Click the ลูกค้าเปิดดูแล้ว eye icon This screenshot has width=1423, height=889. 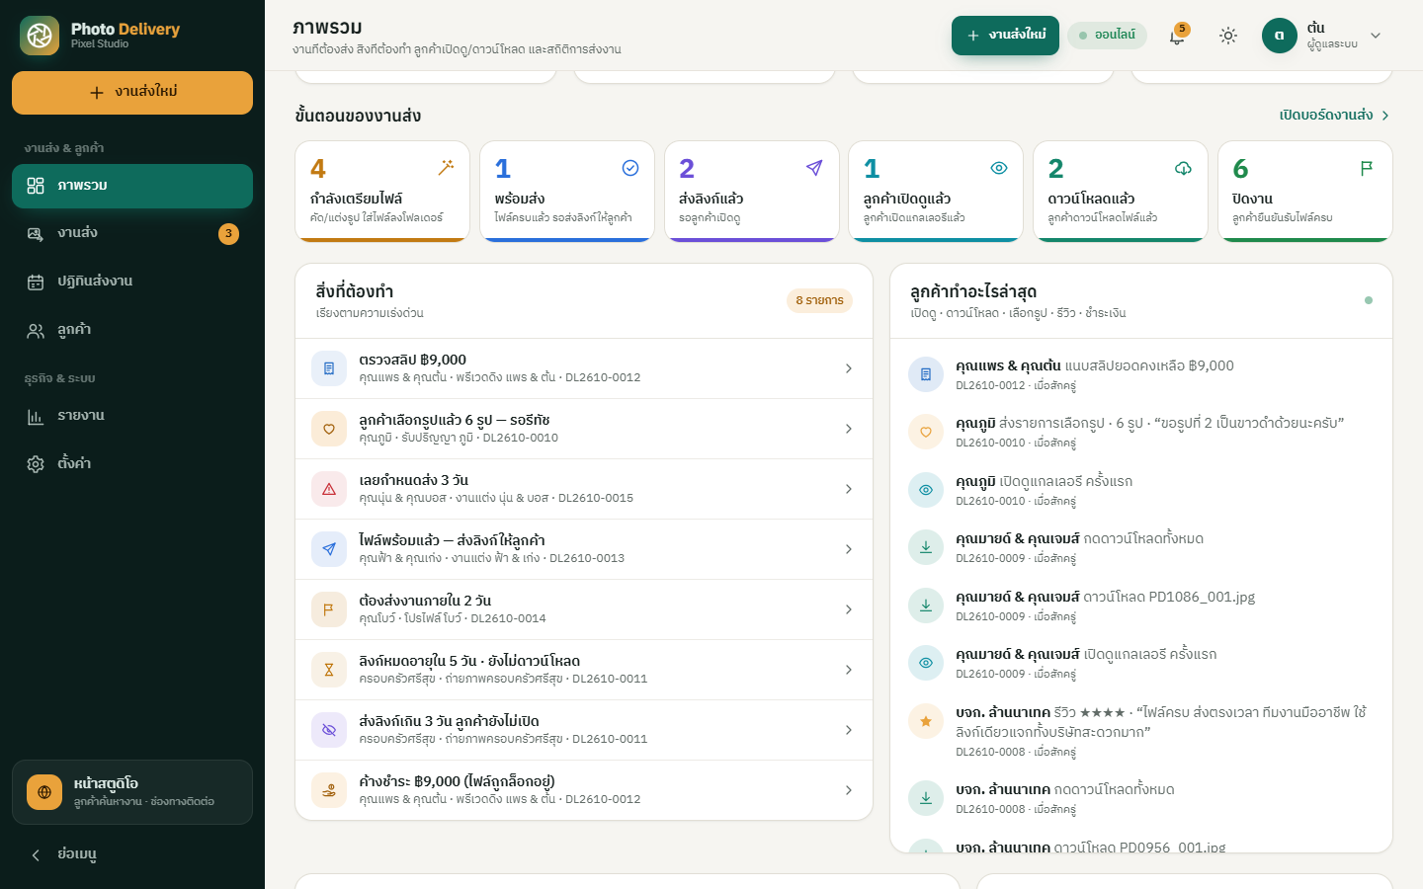pyautogui.click(x=999, y=168)
